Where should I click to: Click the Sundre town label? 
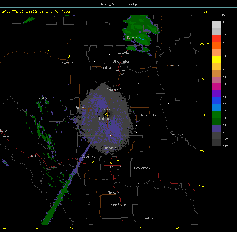pos(80,108)
